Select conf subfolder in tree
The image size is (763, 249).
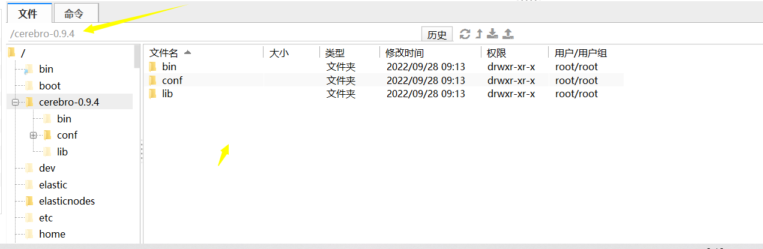[x=67, y=136]
